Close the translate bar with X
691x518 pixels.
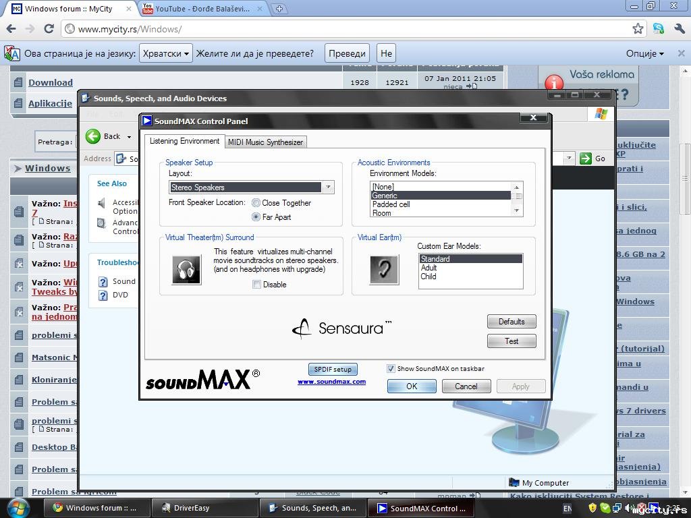point(681,53)
